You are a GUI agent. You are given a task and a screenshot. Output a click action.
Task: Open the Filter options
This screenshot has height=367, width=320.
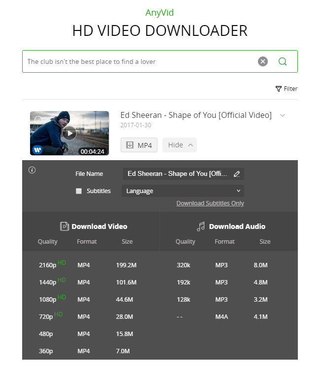287,89
